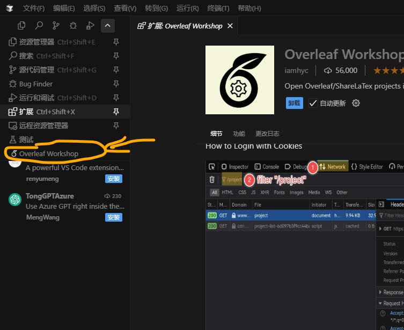Open the TongGPTAzure extension entry
The height and width of the screenshot is (330, 404).
pyautogui.click(x=65, y=207)
